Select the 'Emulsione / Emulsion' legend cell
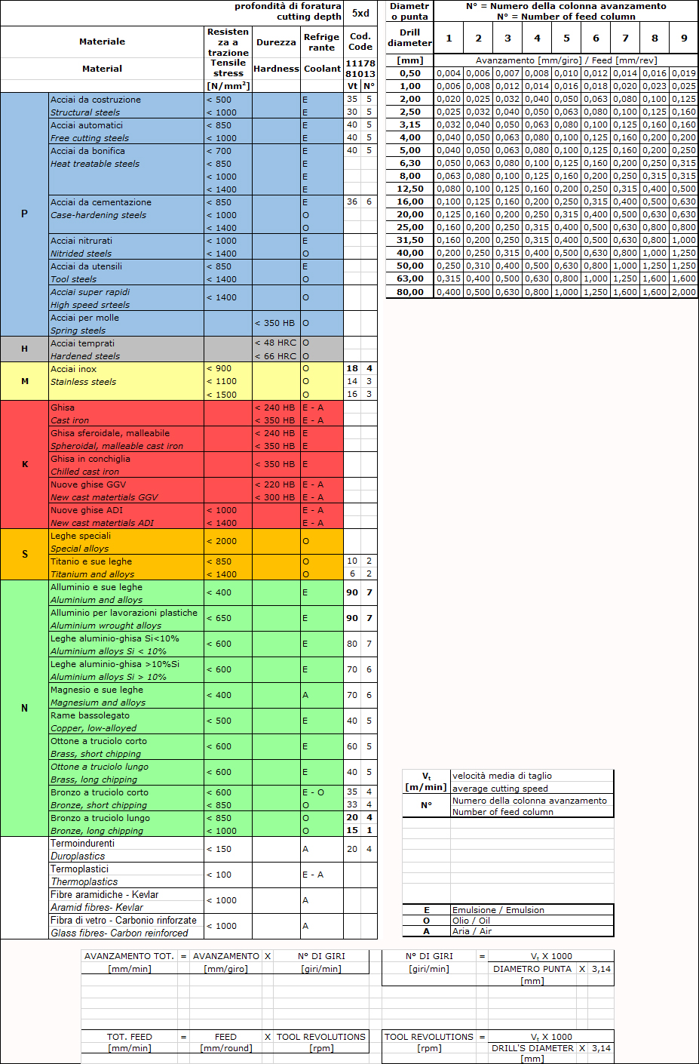Screen dimensions: 699x1064 point(532,910)
